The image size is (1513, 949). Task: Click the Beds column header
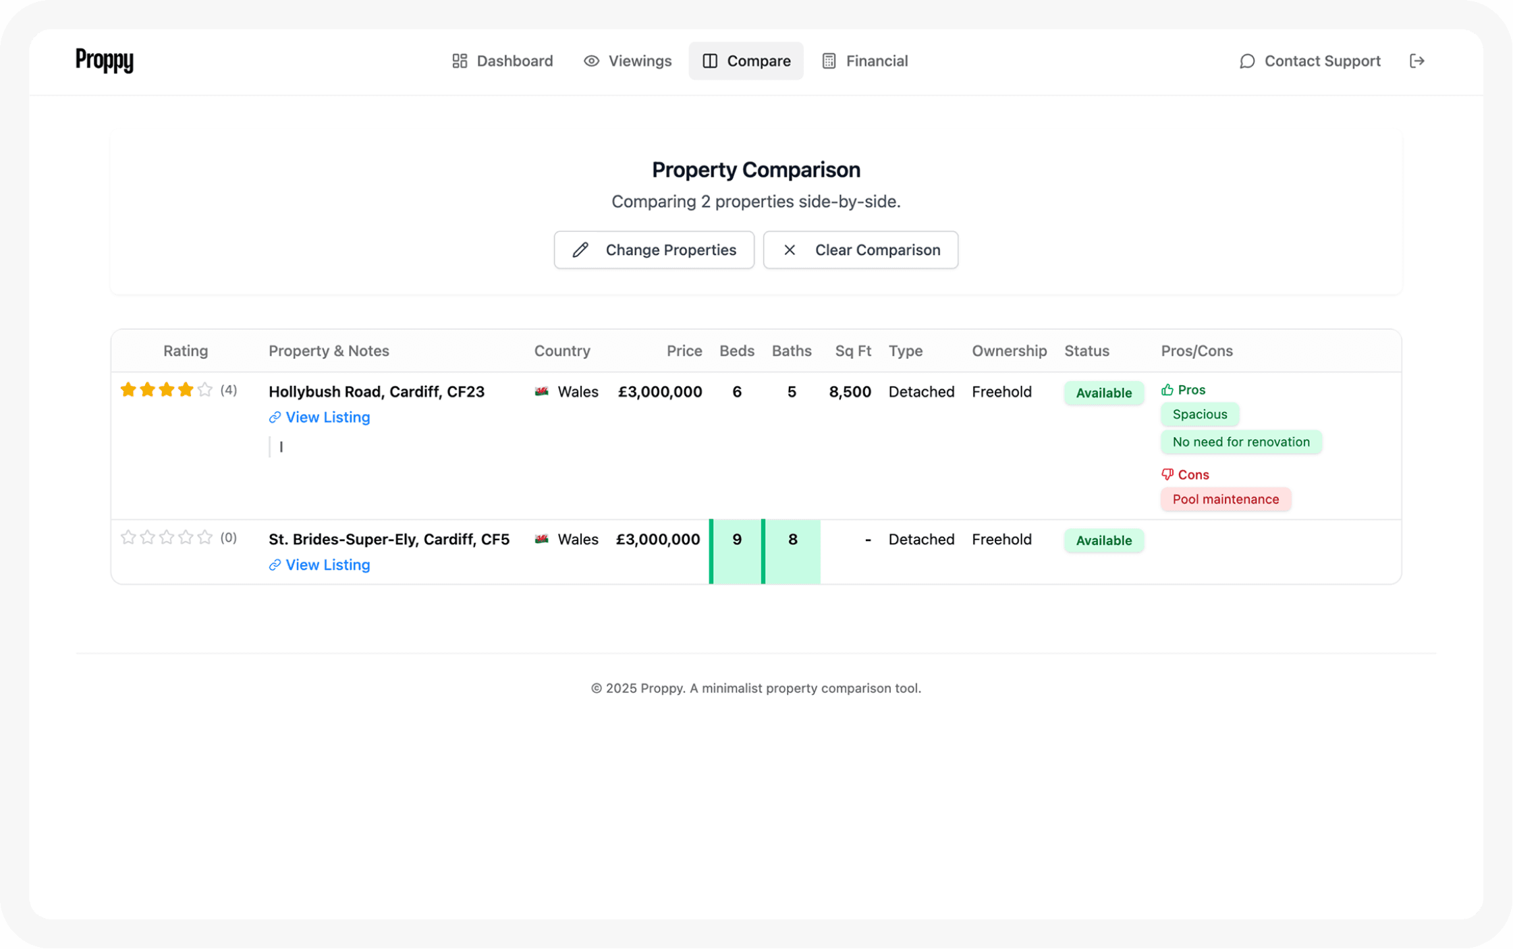pos(737,351)
